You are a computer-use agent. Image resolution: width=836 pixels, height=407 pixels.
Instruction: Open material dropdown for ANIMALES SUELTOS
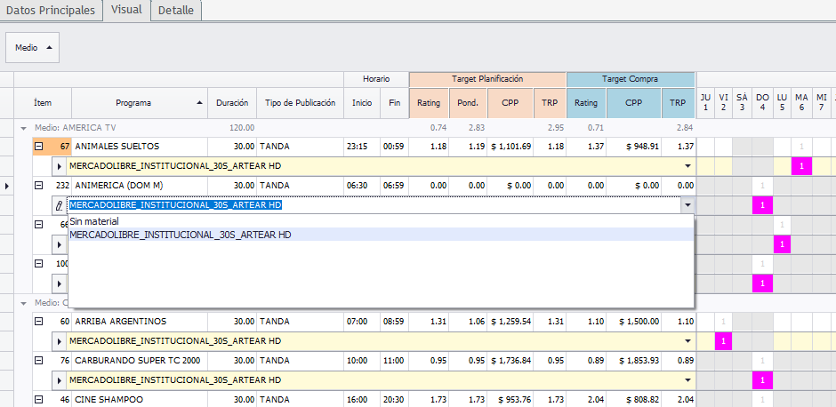pyautogui.click(x=687, y=166)
